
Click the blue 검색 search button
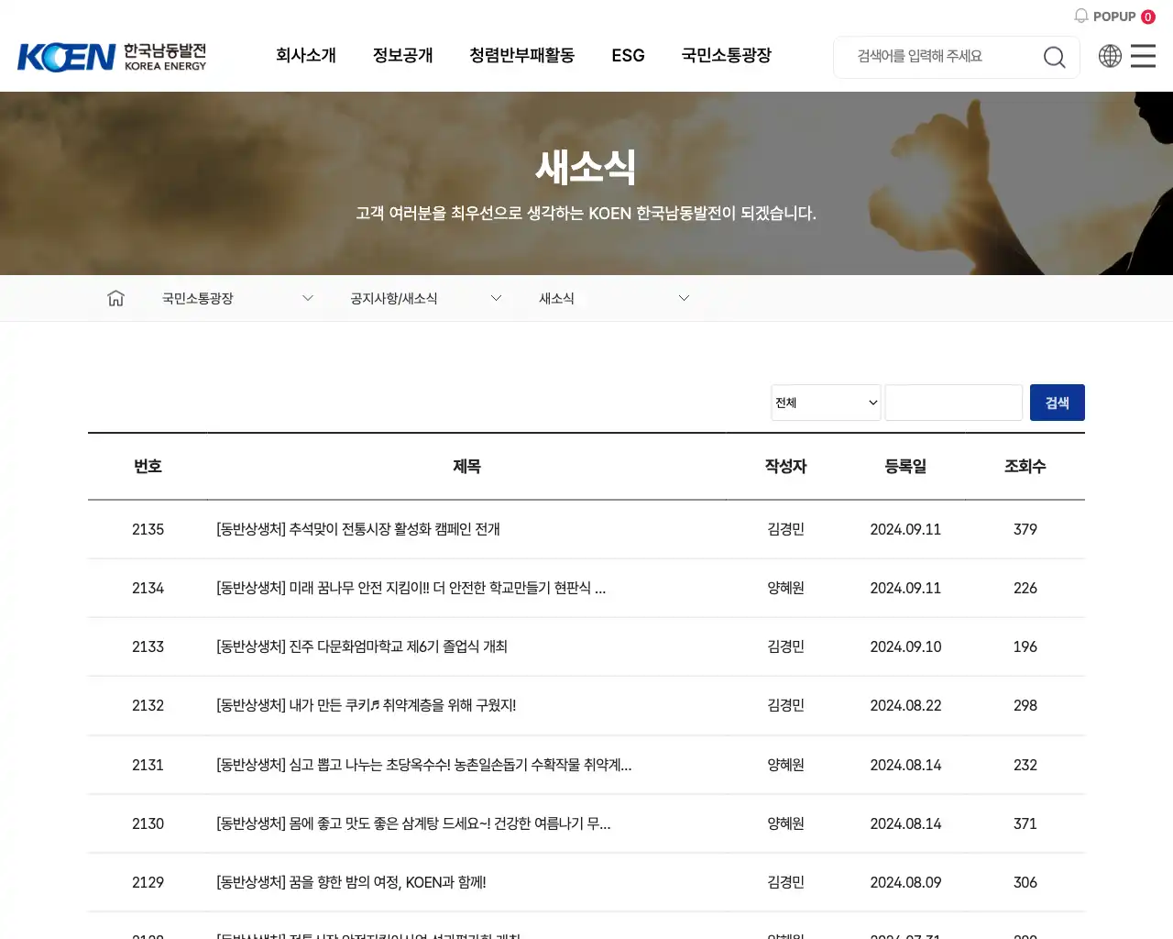click(1057, 402)
